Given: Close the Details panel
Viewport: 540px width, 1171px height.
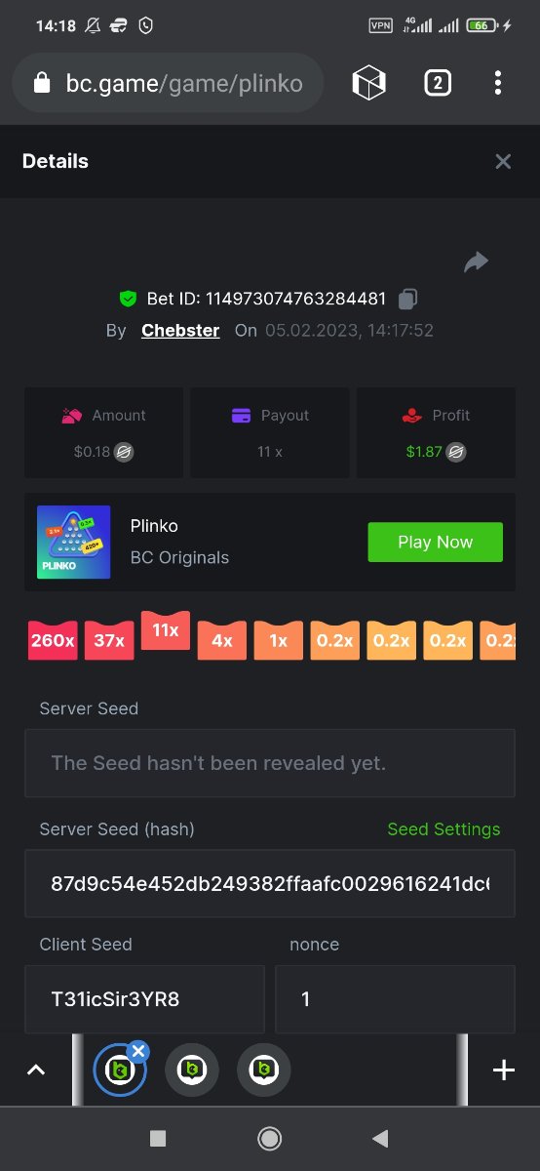Looking at the screenshot, I should [x=503, y=162].
